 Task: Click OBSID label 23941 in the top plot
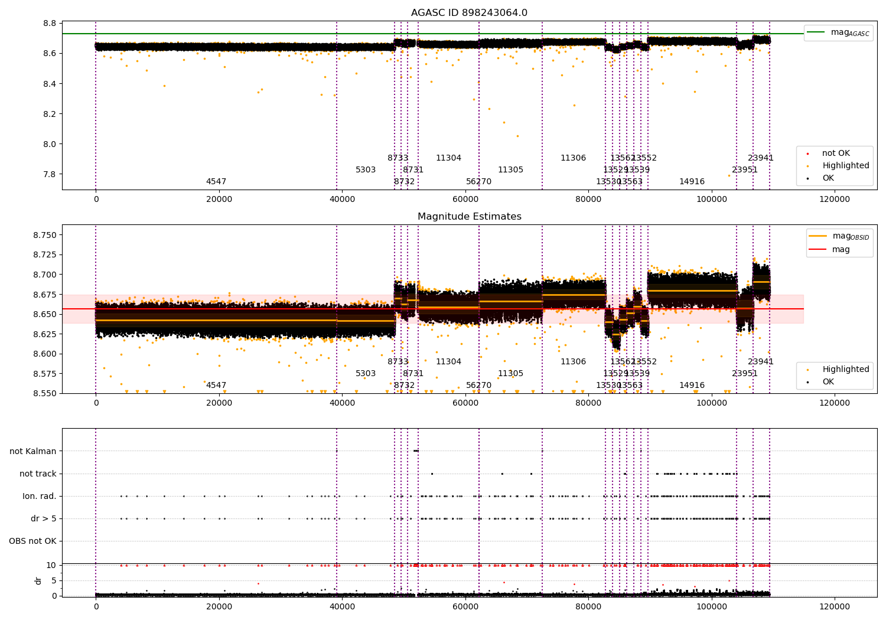tap(761, 158)
